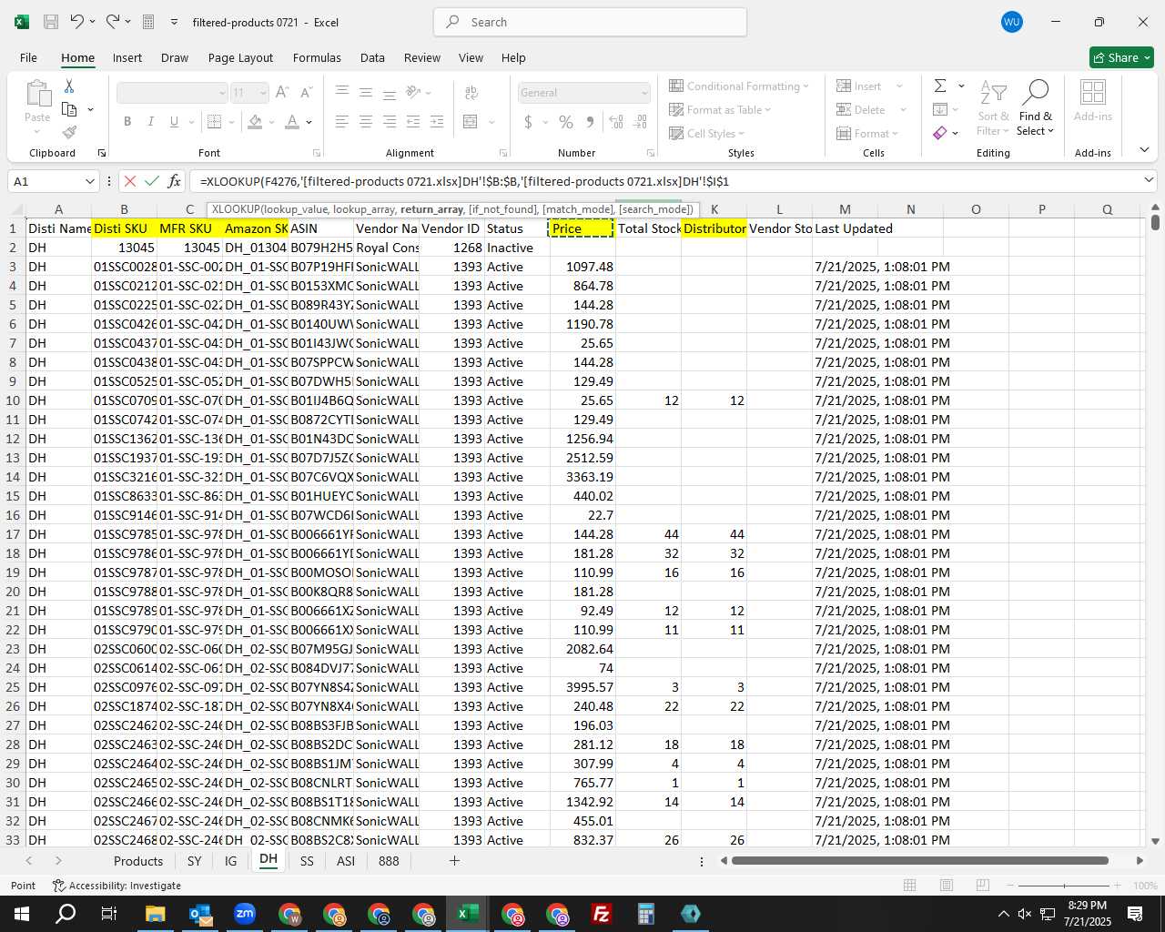1165x932 pixels.
Task: Cancel formula entry with X icon
Action: (x=130, y=181)
